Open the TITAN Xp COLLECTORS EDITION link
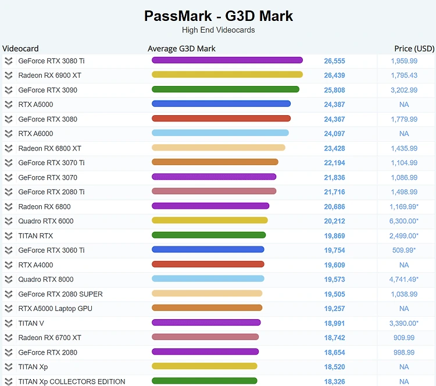Viewport: 436px width, 386px height. [72, 381]
